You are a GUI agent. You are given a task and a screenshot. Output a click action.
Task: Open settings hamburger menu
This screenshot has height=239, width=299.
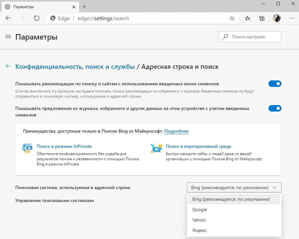(8, 37)
